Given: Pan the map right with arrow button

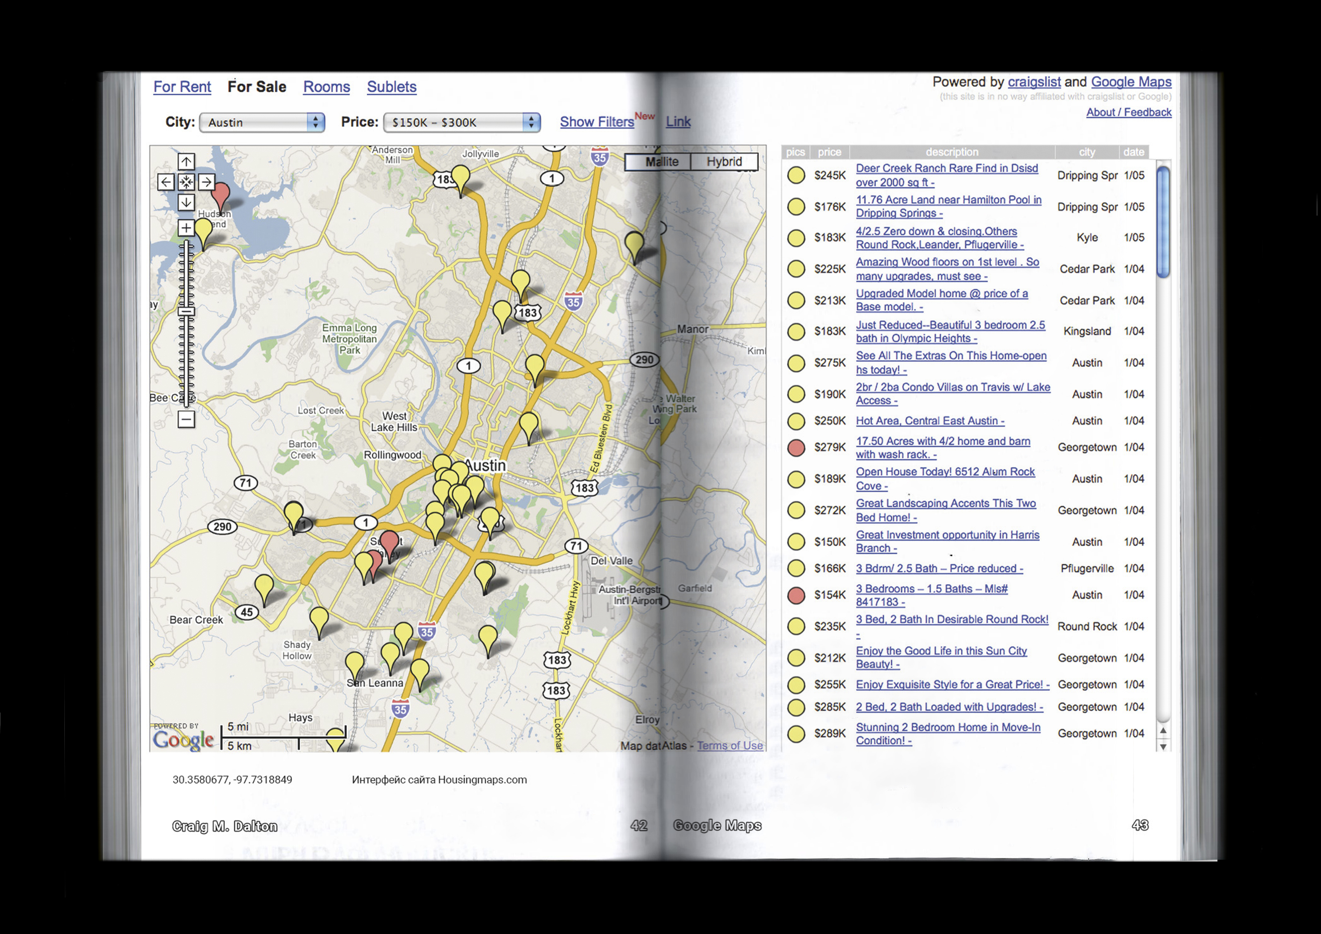Looking at the screenshot, I should 206,182.
